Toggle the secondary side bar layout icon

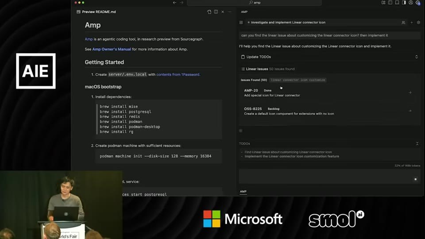point(404,3)
